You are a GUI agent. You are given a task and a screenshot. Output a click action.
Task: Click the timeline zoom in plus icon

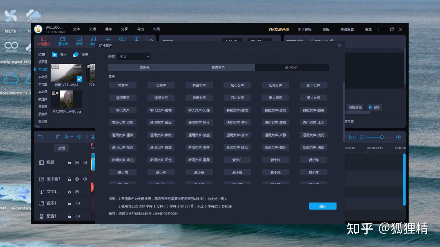tap(398, 137)
